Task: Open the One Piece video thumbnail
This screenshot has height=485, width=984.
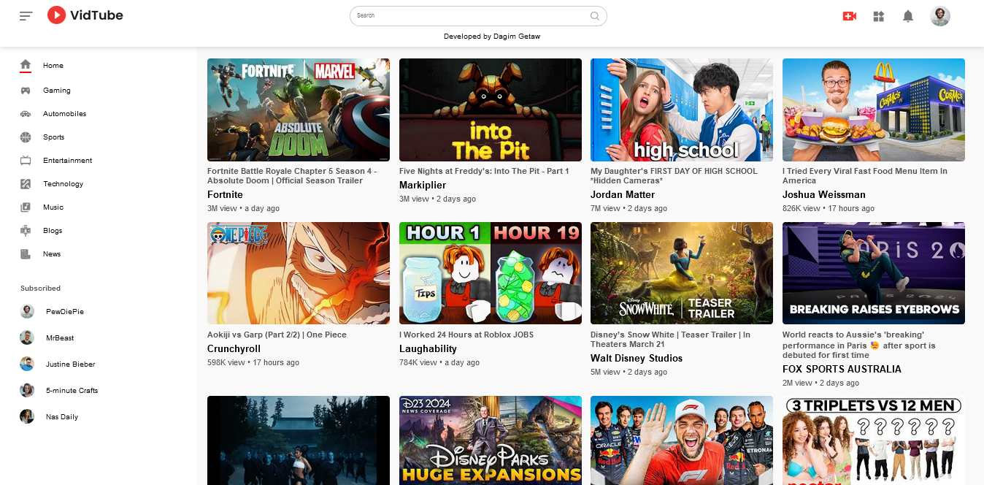Action: [x=299, y=273]
